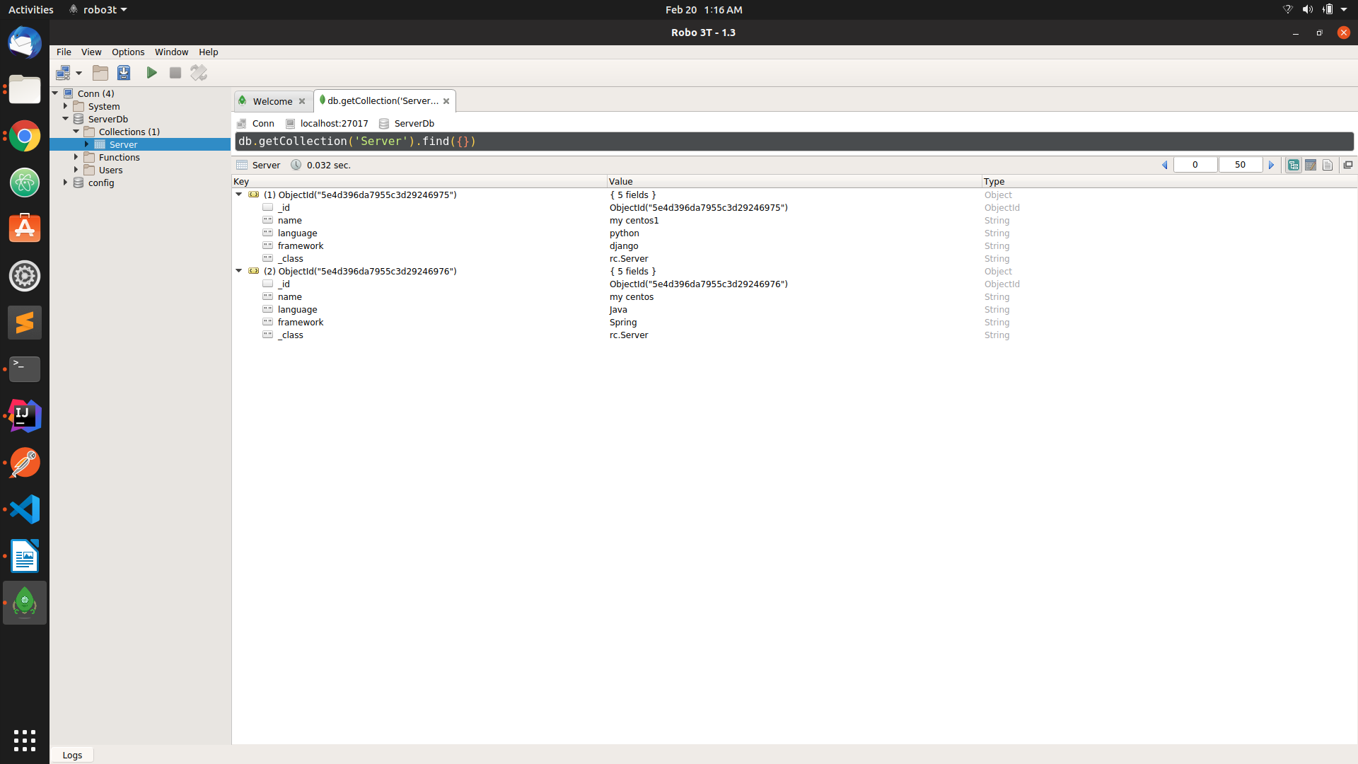Save the current script
Viewport: 1358px width, 764px height.
pyautogui.click(x=124, y=72)
